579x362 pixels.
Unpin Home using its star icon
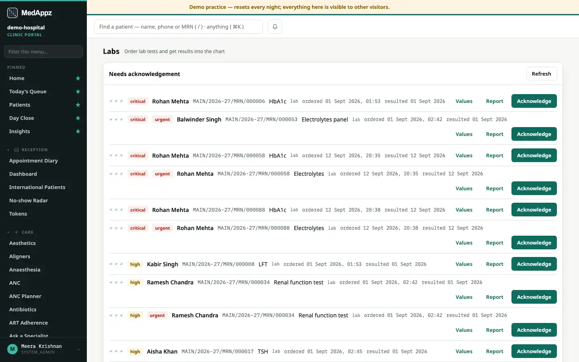(x=78, y=78)
